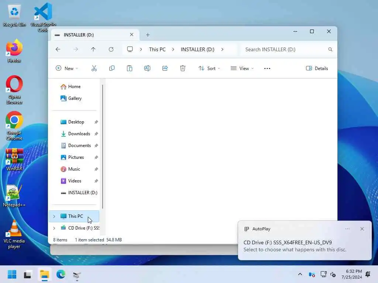Image resolution: width=378 pixels, height=283 pixels.
Task: Click the network tray icon
Action: (323, 274)
